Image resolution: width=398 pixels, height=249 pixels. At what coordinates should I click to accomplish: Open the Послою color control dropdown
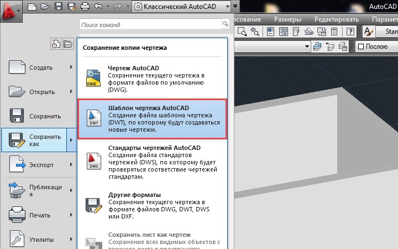pos(376,46)
